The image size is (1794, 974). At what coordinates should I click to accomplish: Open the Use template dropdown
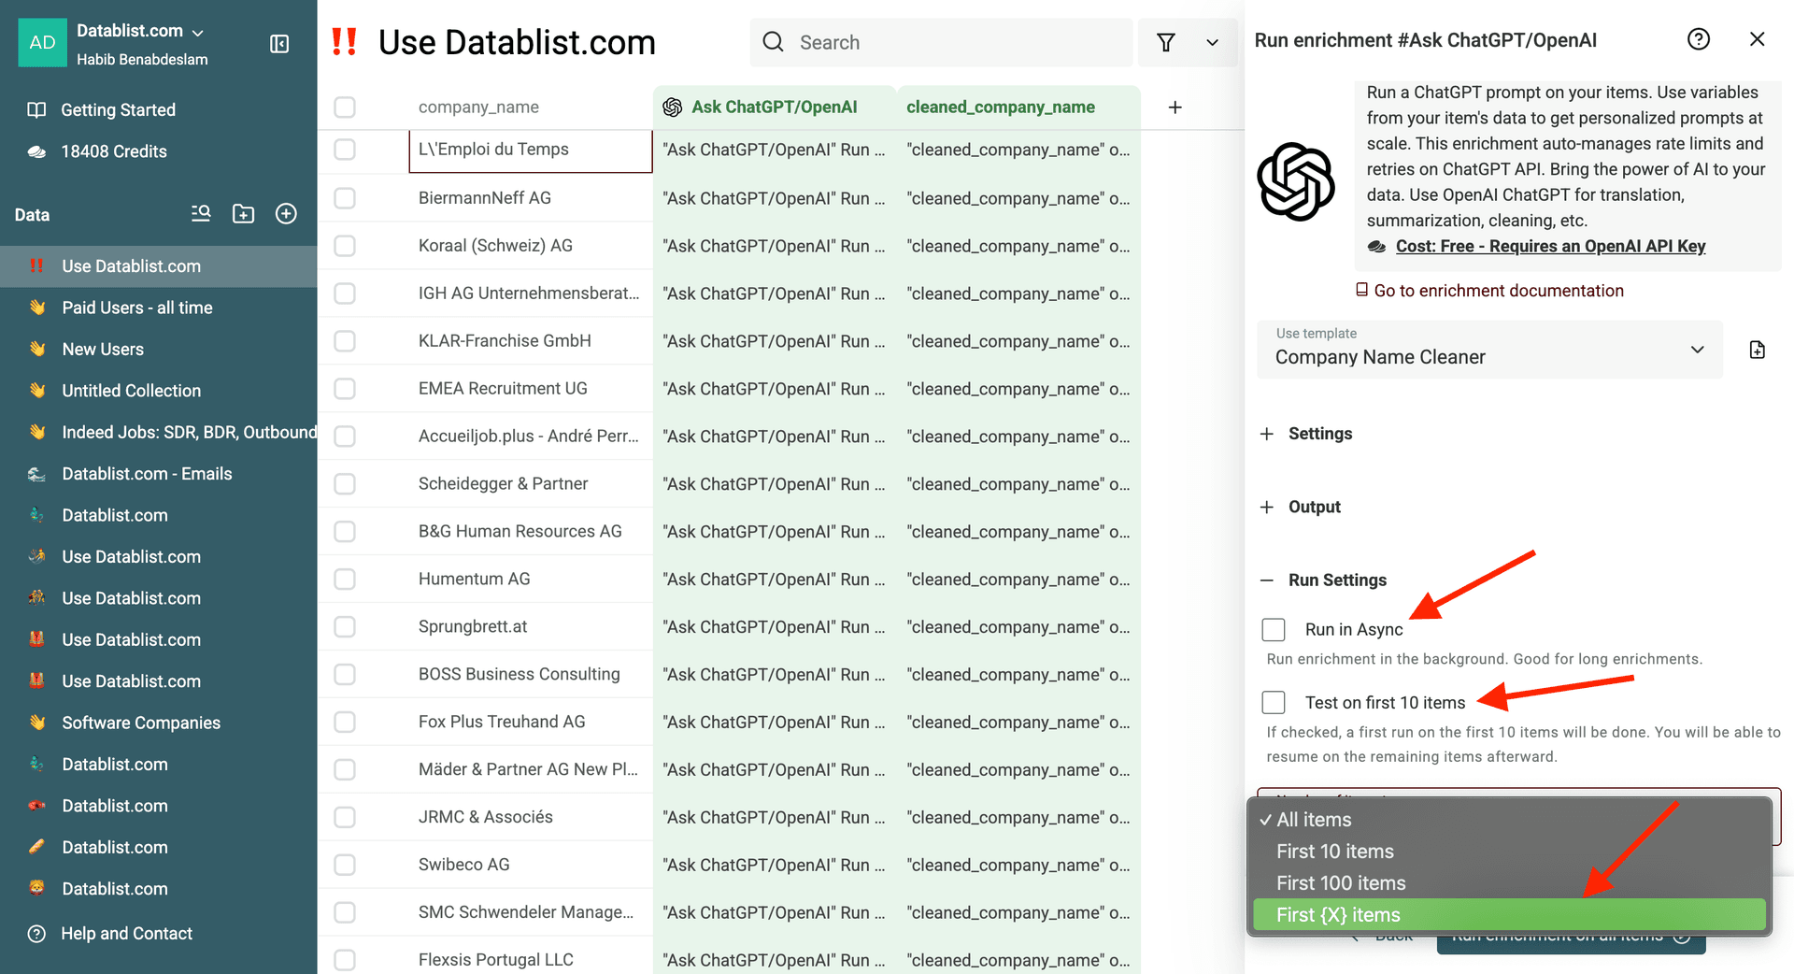1489,350
